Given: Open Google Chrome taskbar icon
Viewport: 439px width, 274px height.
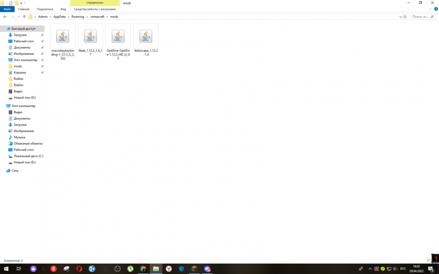Looking at the screenshot, I should point(143,269).
